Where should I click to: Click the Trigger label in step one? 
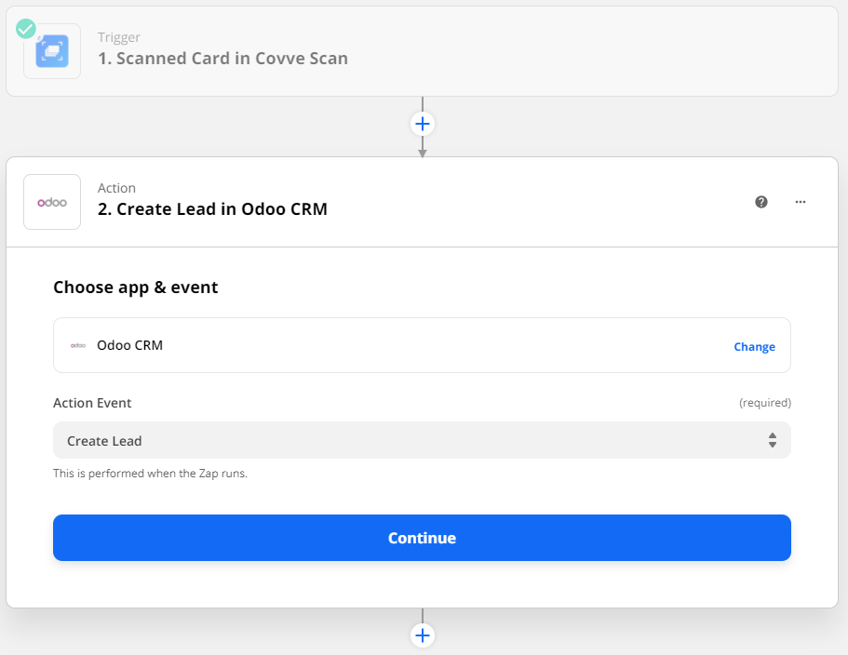click(x=119, y=38)
